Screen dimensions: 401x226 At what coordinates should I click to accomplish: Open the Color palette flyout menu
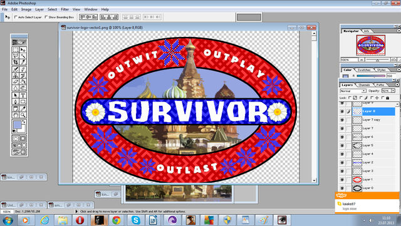(398, 69)
